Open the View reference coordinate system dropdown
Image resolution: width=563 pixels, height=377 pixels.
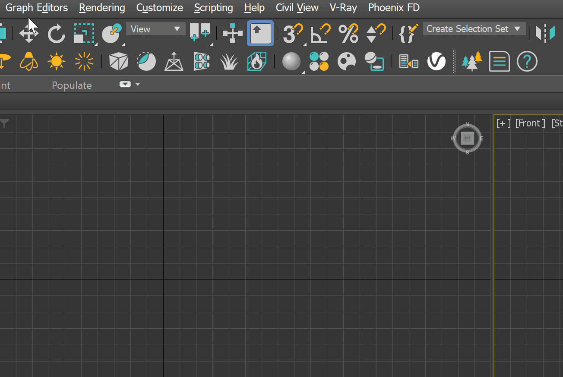pos(155,28)
